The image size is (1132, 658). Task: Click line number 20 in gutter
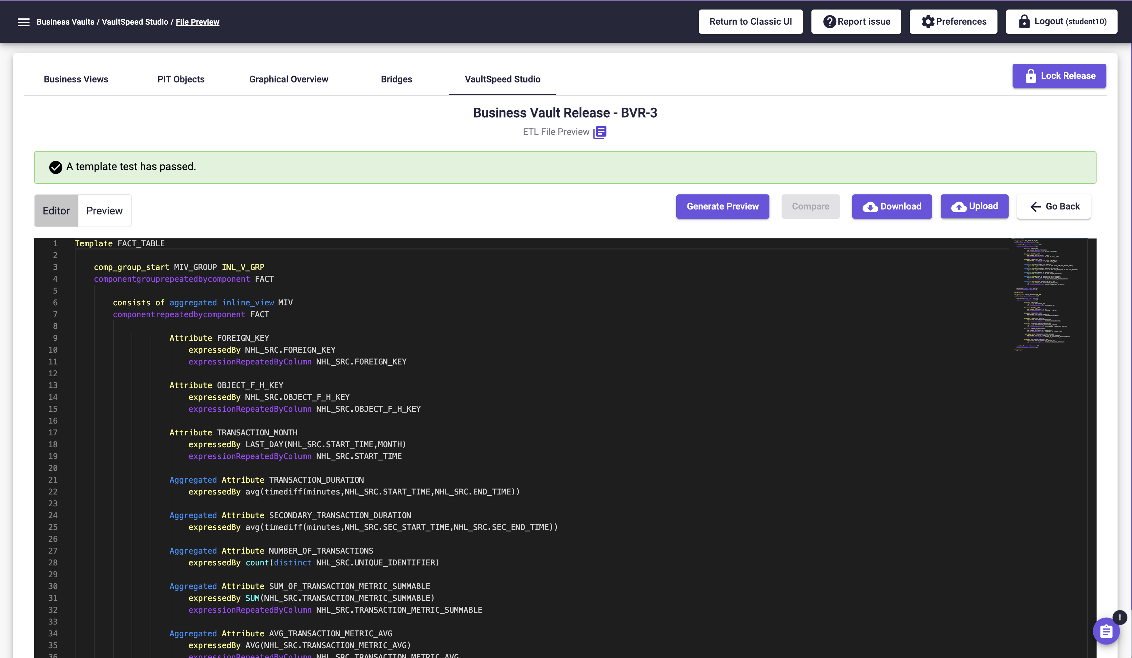pos(53,468)
